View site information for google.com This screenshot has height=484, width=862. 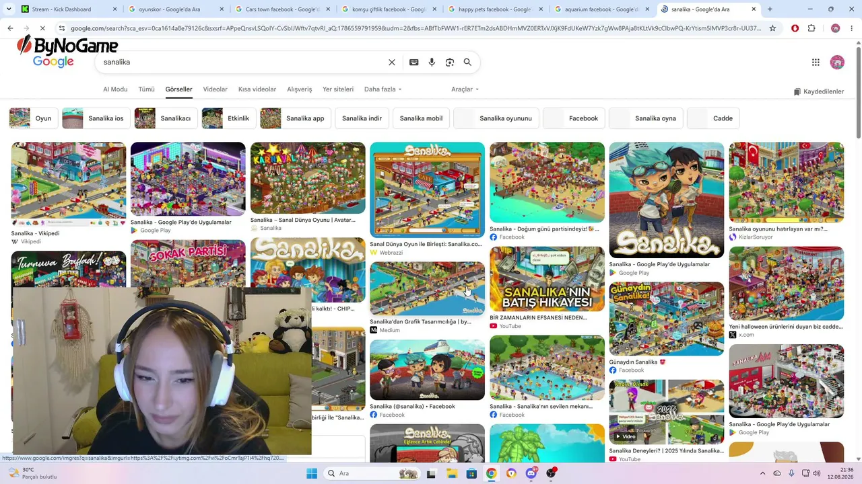(62, 28)
